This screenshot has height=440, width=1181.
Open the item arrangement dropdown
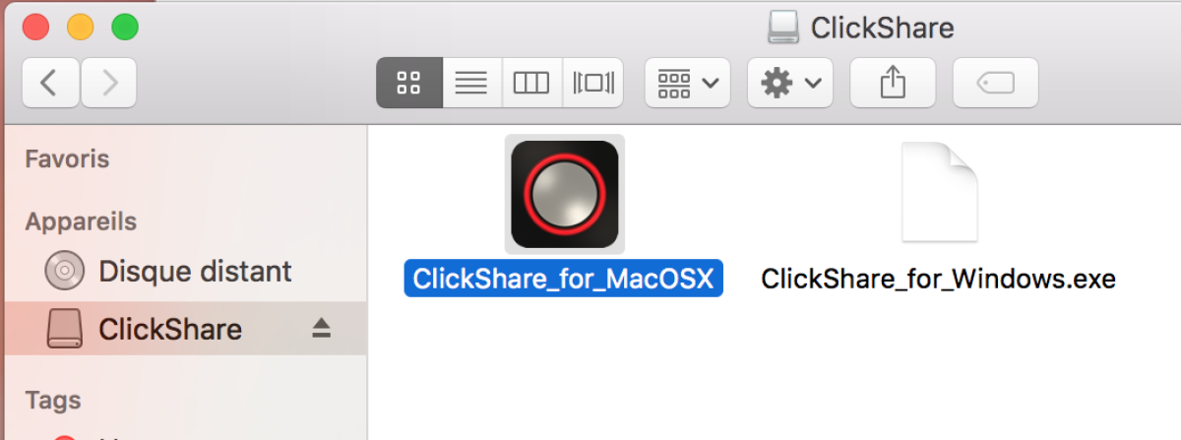(x=687, y=83)
